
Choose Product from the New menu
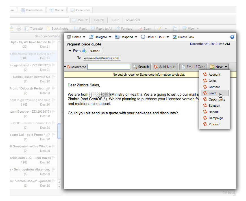[214, 124]
